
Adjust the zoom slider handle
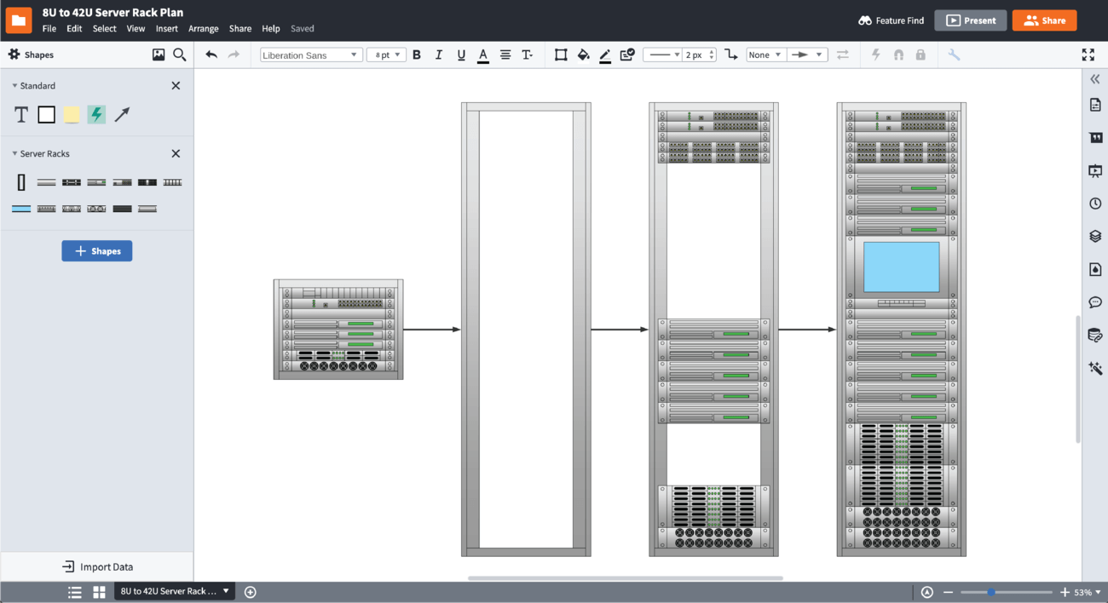click(x=991, y=592)
